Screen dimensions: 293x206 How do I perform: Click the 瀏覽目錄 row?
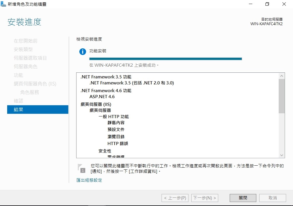click(x=116, y=136)
